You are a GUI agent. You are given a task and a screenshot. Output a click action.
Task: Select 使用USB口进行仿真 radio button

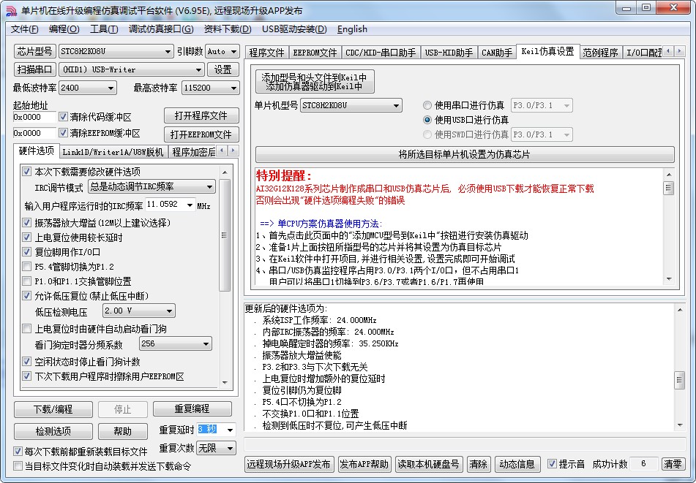(x=427, y=120)
